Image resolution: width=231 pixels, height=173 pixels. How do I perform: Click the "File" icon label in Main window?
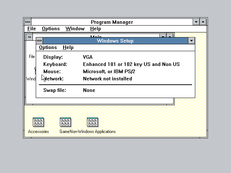click(x=32, y=57)
